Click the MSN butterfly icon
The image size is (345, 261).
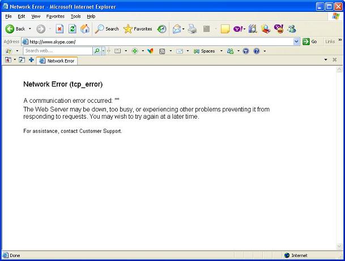point(150,51)
